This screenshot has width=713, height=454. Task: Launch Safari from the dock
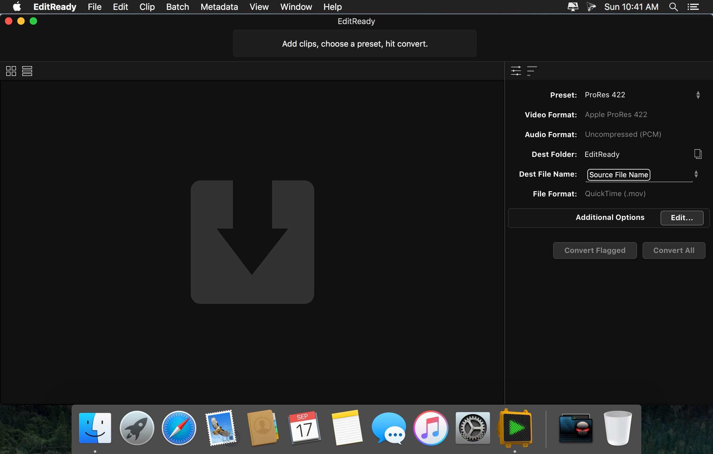(x=179, y=428)
